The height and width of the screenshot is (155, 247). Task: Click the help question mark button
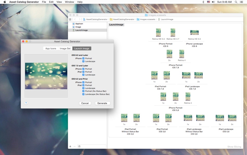(x=26, y=103)
